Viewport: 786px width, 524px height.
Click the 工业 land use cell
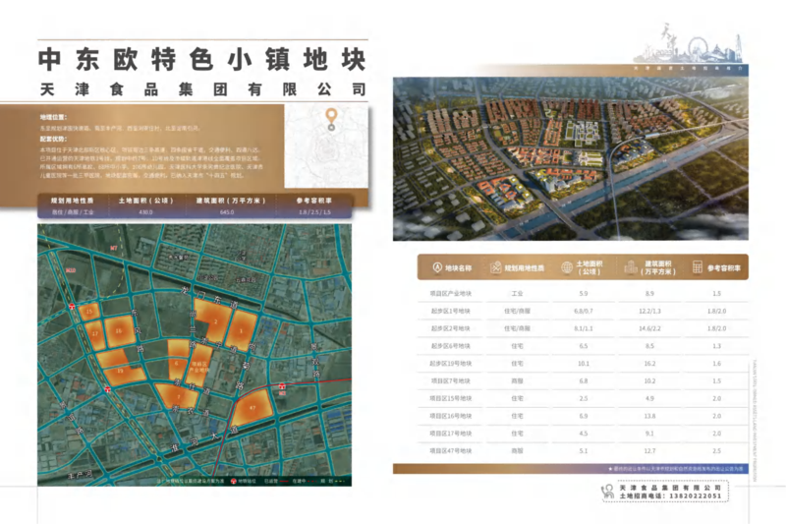[x=517, y=293]
